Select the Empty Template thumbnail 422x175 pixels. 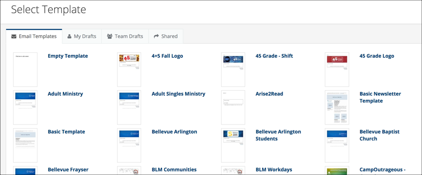(25, 70)
